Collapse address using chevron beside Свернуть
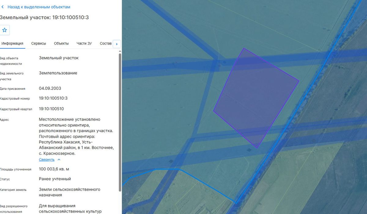 (59, 160)
